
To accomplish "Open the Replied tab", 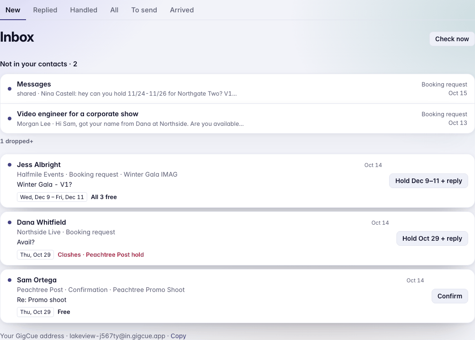I will (45, 10).
